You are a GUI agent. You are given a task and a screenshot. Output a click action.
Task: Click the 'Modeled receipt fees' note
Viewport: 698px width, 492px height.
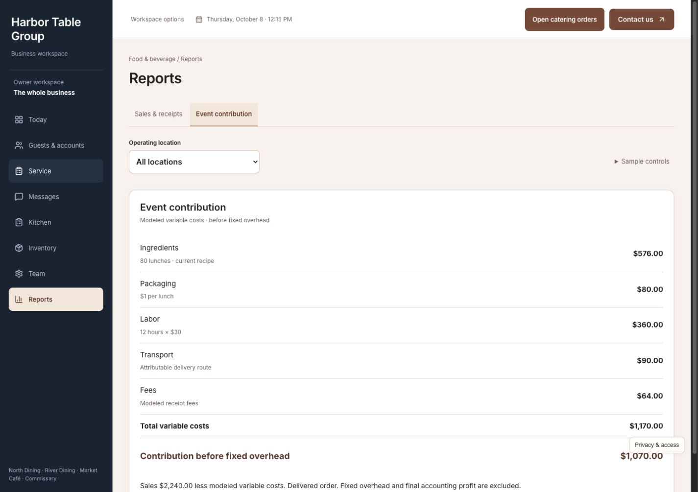169,403
